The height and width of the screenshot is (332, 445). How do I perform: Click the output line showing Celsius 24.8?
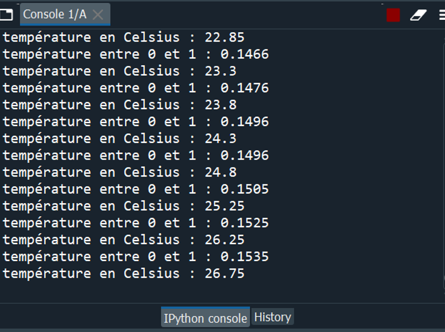pyautogui.click(x=119, y=172)
